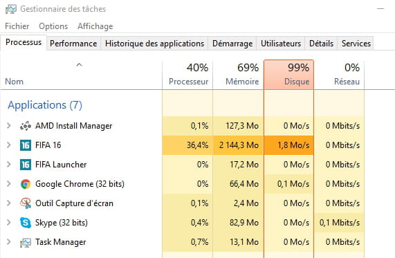Open the Affichage menu
The height and width of the screenshot is (258, 395).
(95, 26)
